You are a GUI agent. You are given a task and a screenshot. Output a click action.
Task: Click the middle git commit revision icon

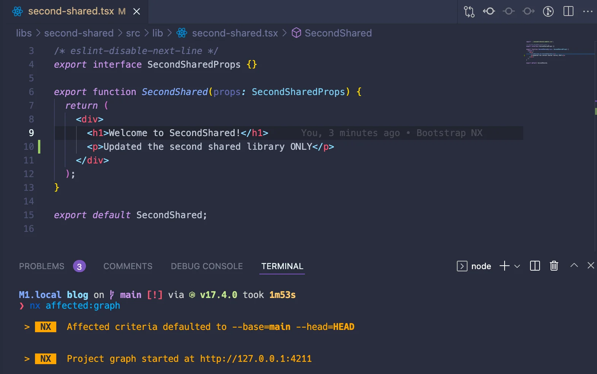coord(509,11)
